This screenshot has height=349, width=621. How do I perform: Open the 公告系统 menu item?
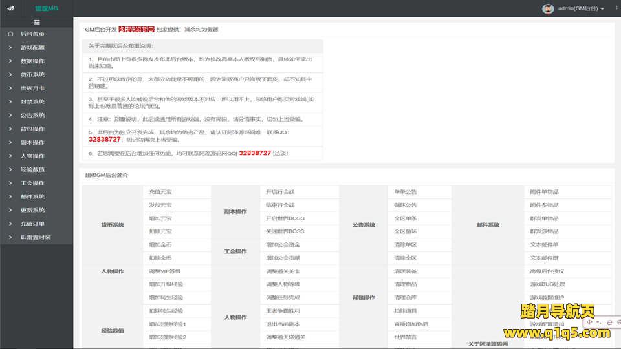(x=32, y=115)
